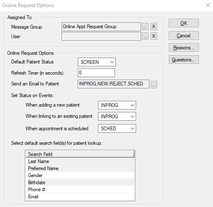Click the Cancel button
The width and height of the screenshot is (213, 207).
pyautogui.click(x=184, y=36)
